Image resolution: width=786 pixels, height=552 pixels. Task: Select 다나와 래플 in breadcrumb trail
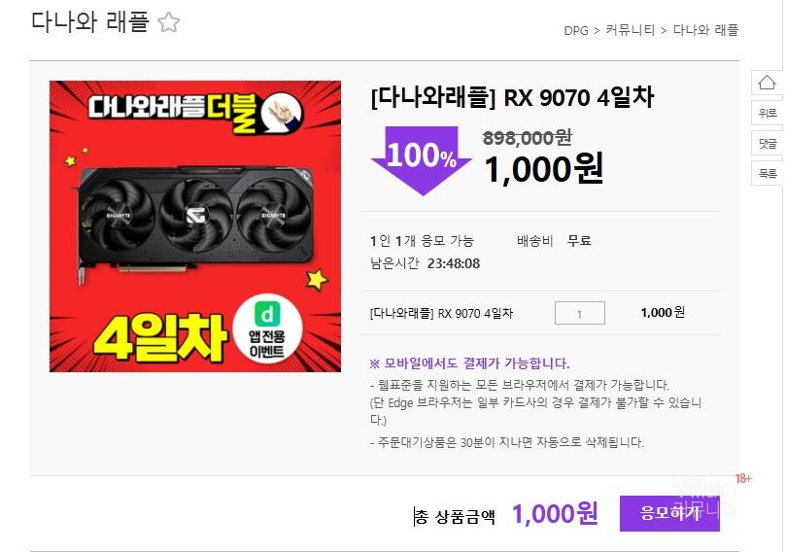click(705, 30)
